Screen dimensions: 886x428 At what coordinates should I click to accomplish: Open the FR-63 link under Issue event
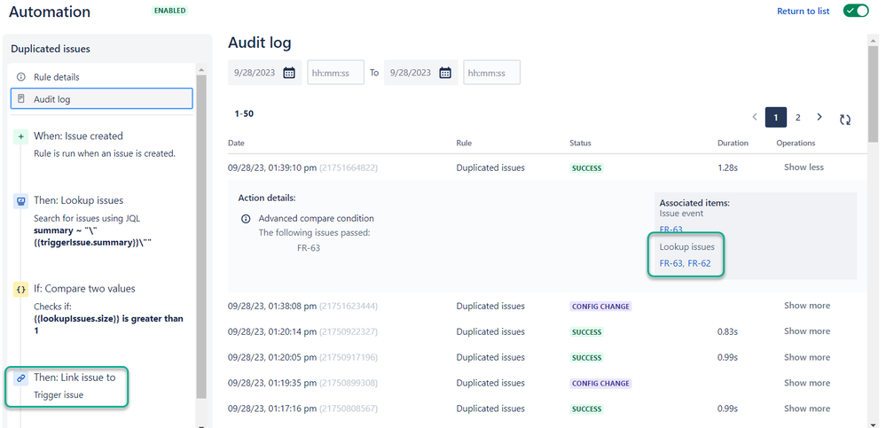pos(670,230)
